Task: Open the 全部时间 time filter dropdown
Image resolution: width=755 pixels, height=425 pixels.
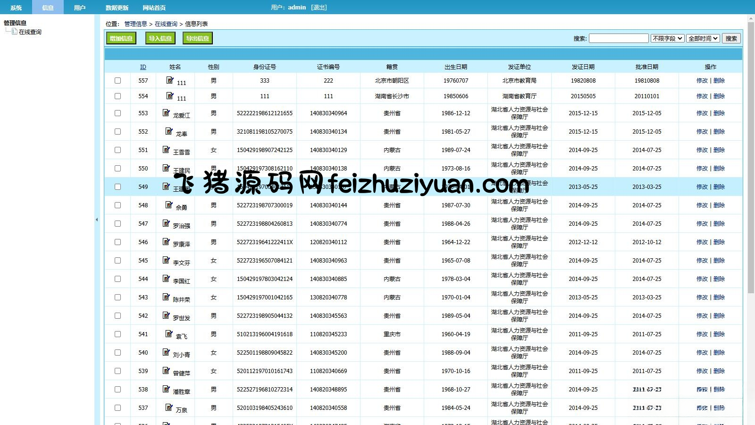Action: (703, 38)
